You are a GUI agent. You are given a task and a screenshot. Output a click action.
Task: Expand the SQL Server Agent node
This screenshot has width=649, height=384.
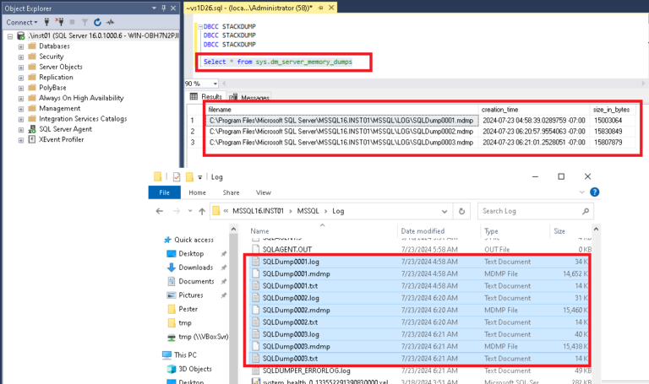[19, 128]
